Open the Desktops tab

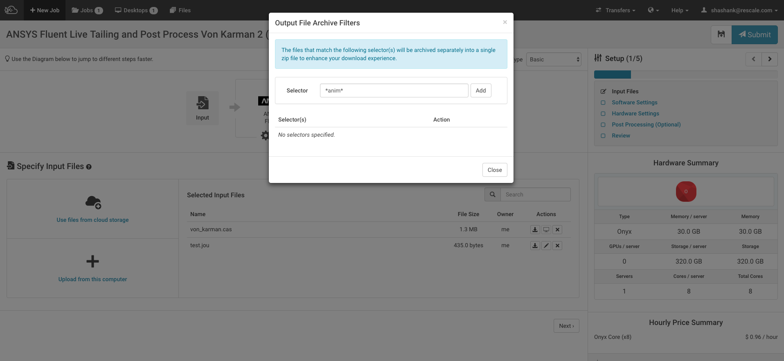[x=136, y=10]
